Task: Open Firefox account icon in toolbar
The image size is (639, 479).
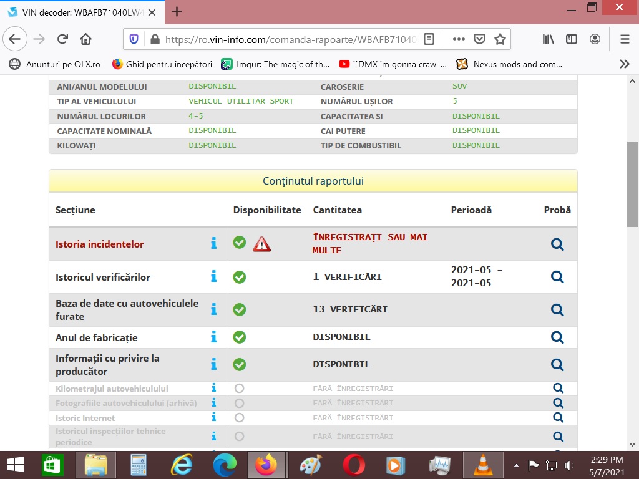Action: 595,39
